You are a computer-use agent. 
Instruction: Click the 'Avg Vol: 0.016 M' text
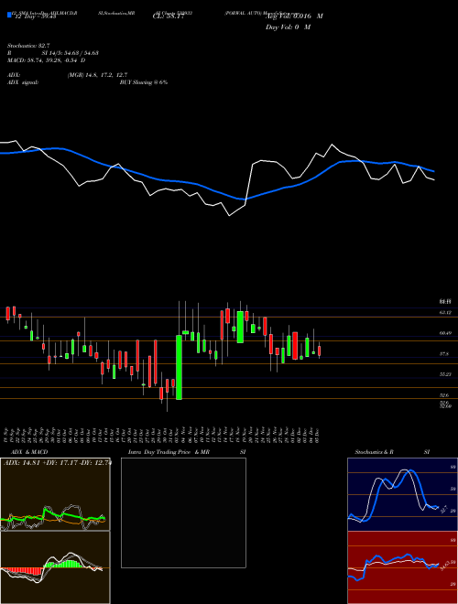click(294, 16)
